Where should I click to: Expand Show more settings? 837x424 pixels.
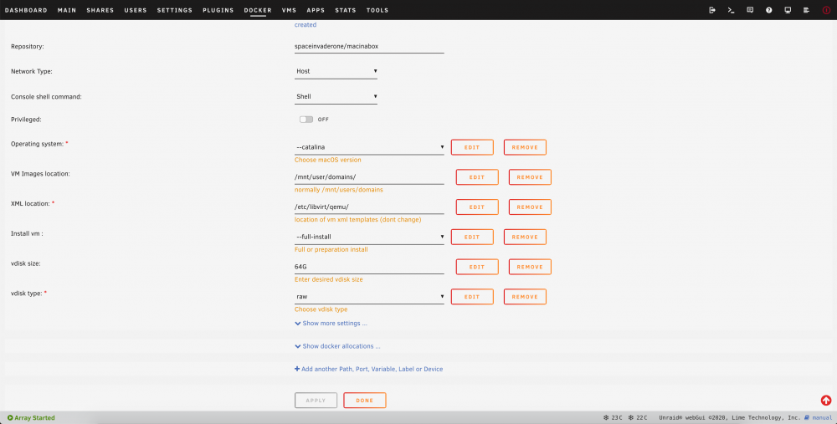(x=331, y=323)
